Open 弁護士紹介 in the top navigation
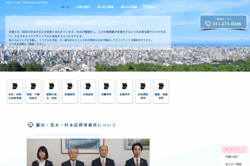Screen dimensions: 250x166 83,7
